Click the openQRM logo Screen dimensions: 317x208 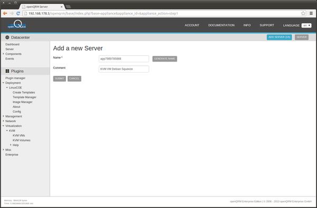click(x=17, y=24)
